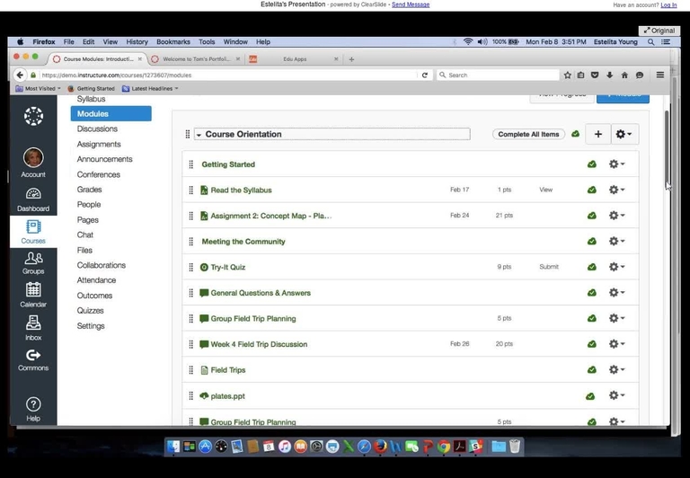Open Finder from the Dock
690x478 pixels.
[x=173, y=447]
